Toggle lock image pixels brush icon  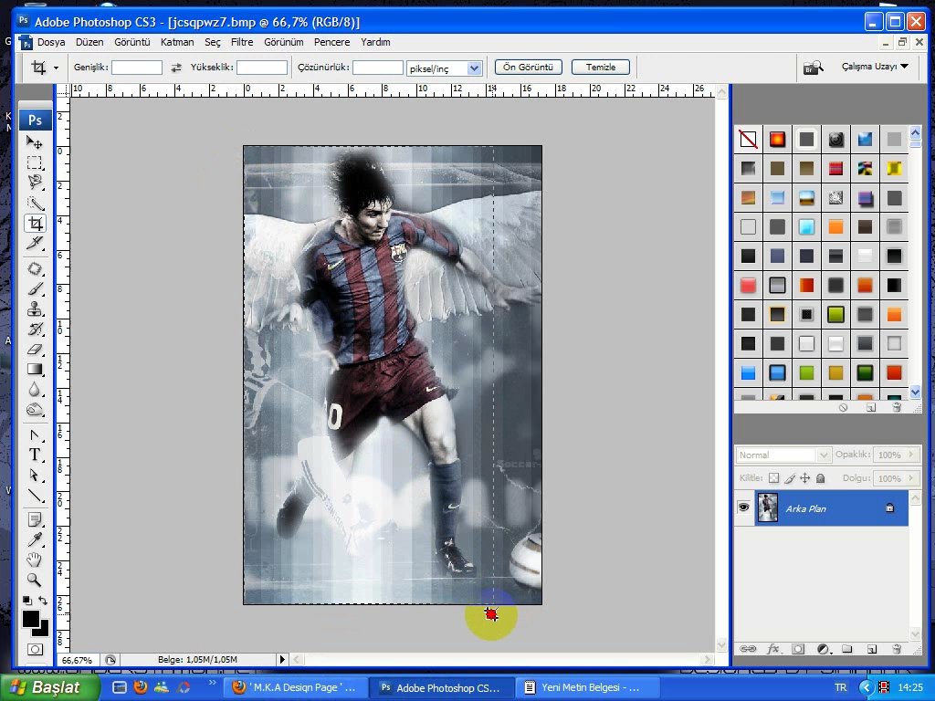(x=790, y=478)
